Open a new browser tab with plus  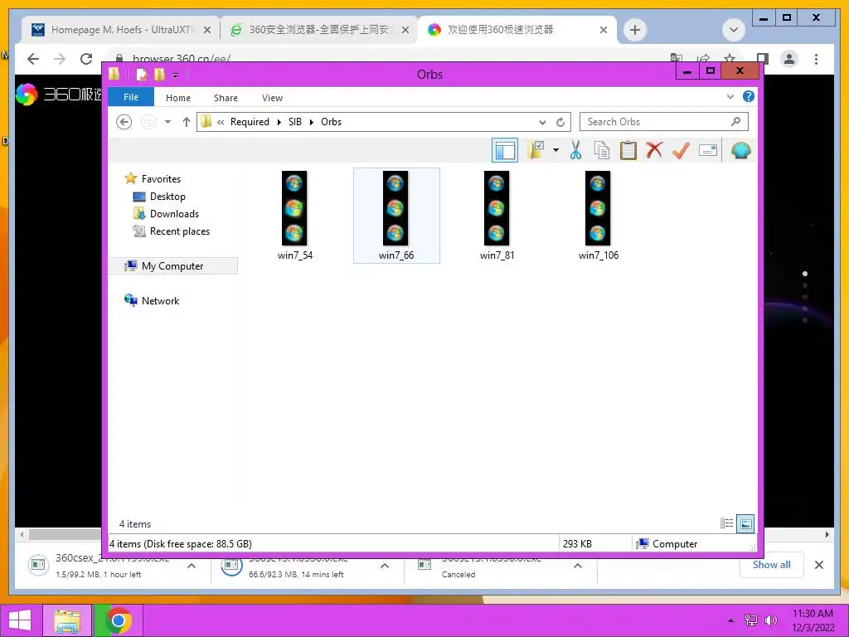635,30
